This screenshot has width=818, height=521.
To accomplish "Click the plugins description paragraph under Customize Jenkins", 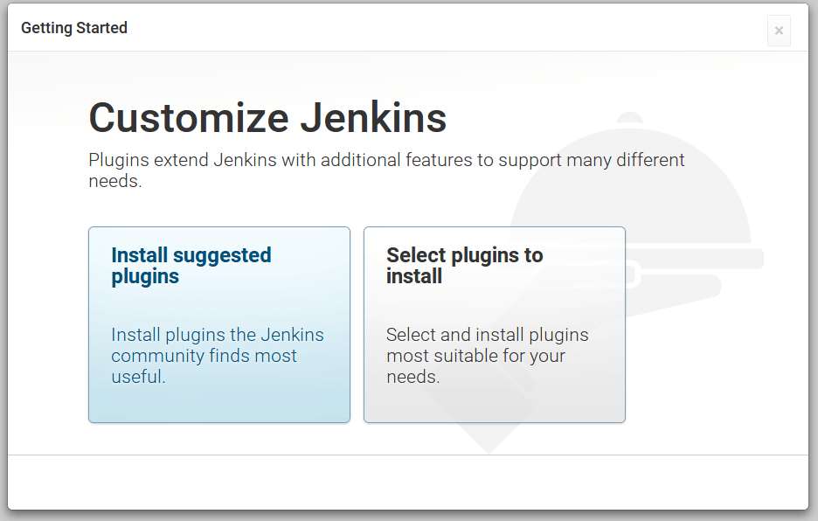I will [386, 170].
